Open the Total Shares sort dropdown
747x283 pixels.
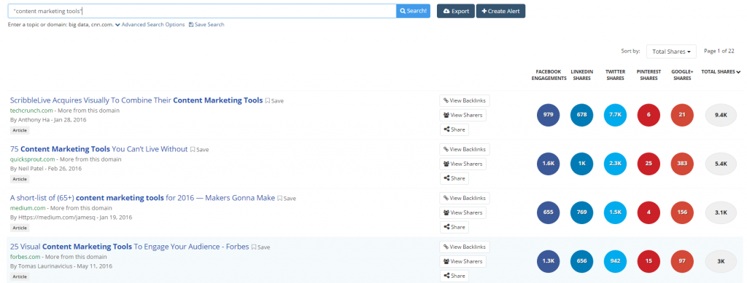point(671,51)
